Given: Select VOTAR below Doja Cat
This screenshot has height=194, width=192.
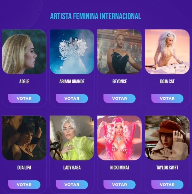Looking at the screenshot, I should coord(167,99).
